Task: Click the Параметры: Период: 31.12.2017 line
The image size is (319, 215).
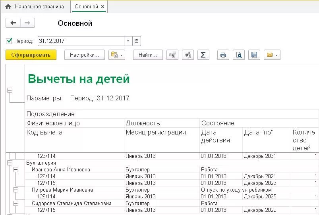Action: [78, 98]
